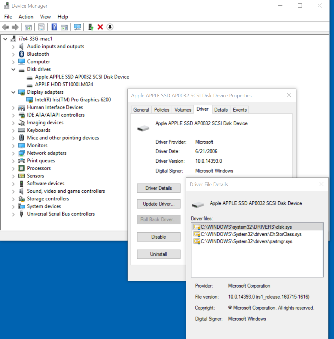Open the Properties toolbar icon
Viewport: 334px width, 339px height.
click(x=41, y=27)
